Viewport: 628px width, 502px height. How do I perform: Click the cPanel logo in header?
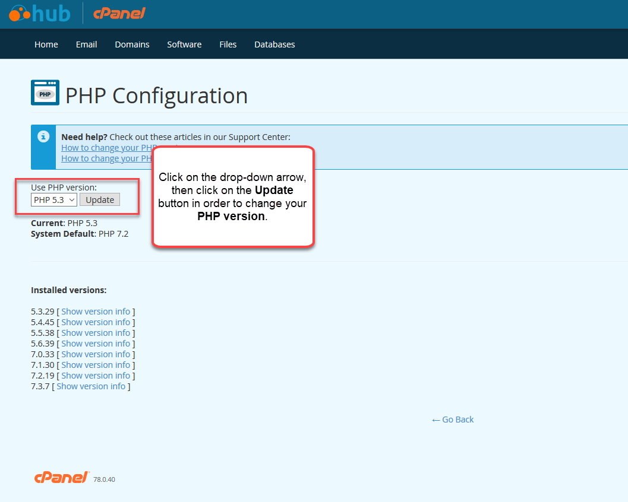119,13
